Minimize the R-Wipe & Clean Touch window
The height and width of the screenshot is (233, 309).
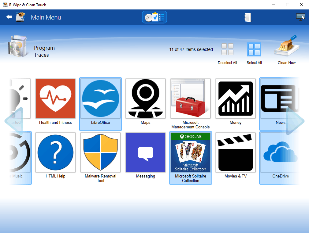tap(274, 5)
